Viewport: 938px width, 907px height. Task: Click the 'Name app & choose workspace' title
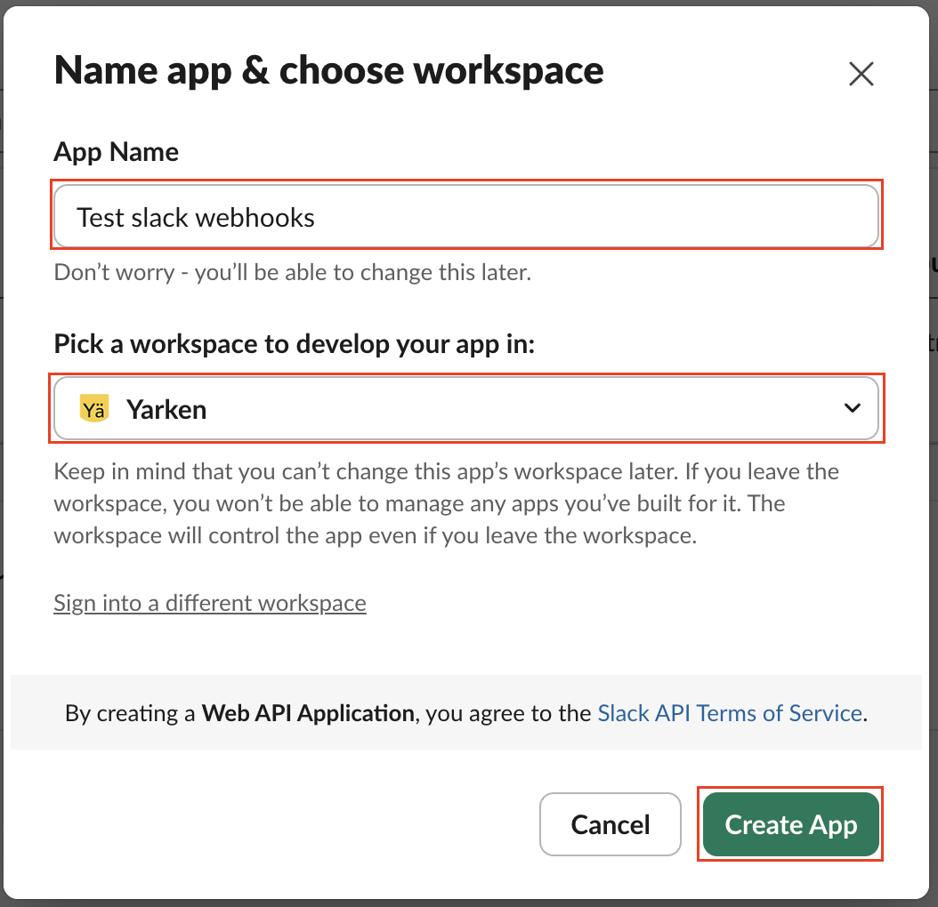329,71
